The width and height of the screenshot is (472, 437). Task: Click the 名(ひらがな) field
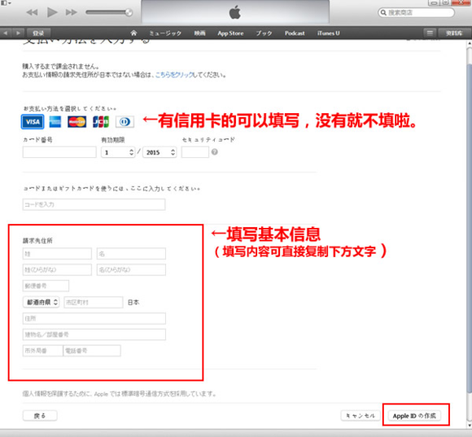pos(131,269)
